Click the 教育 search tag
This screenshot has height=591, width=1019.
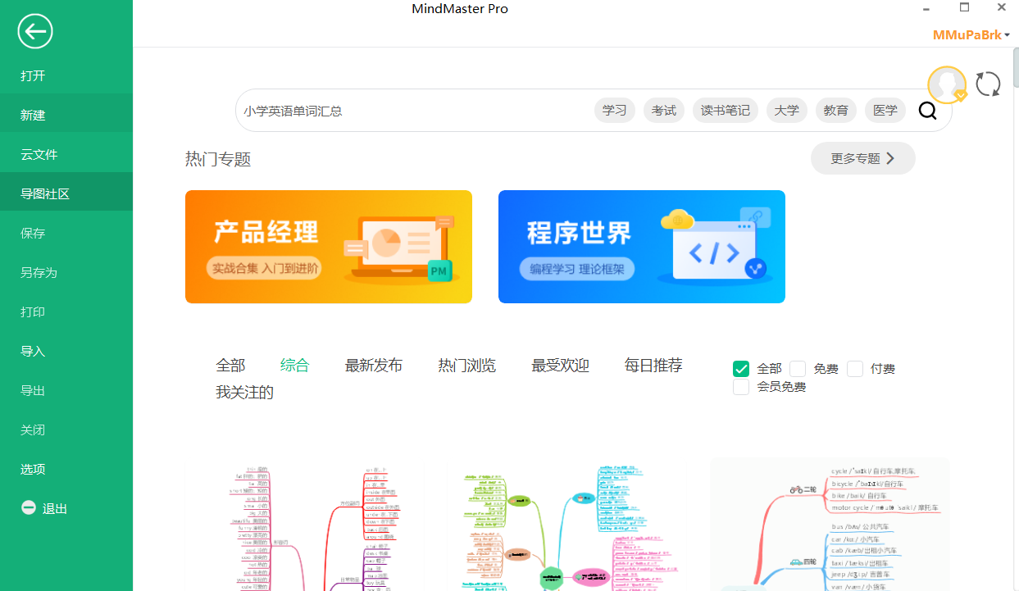coord(836,110)
